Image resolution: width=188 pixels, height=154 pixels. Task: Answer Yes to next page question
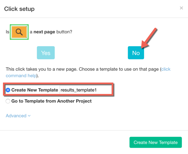point(46,53)
